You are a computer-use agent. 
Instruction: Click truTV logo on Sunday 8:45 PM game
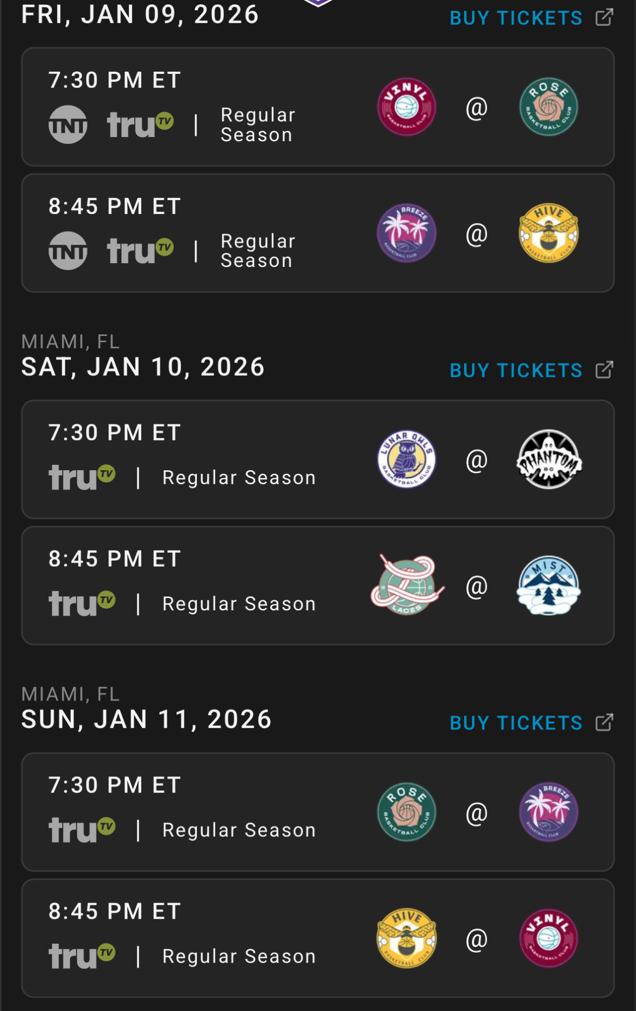(x=82, y=956)
